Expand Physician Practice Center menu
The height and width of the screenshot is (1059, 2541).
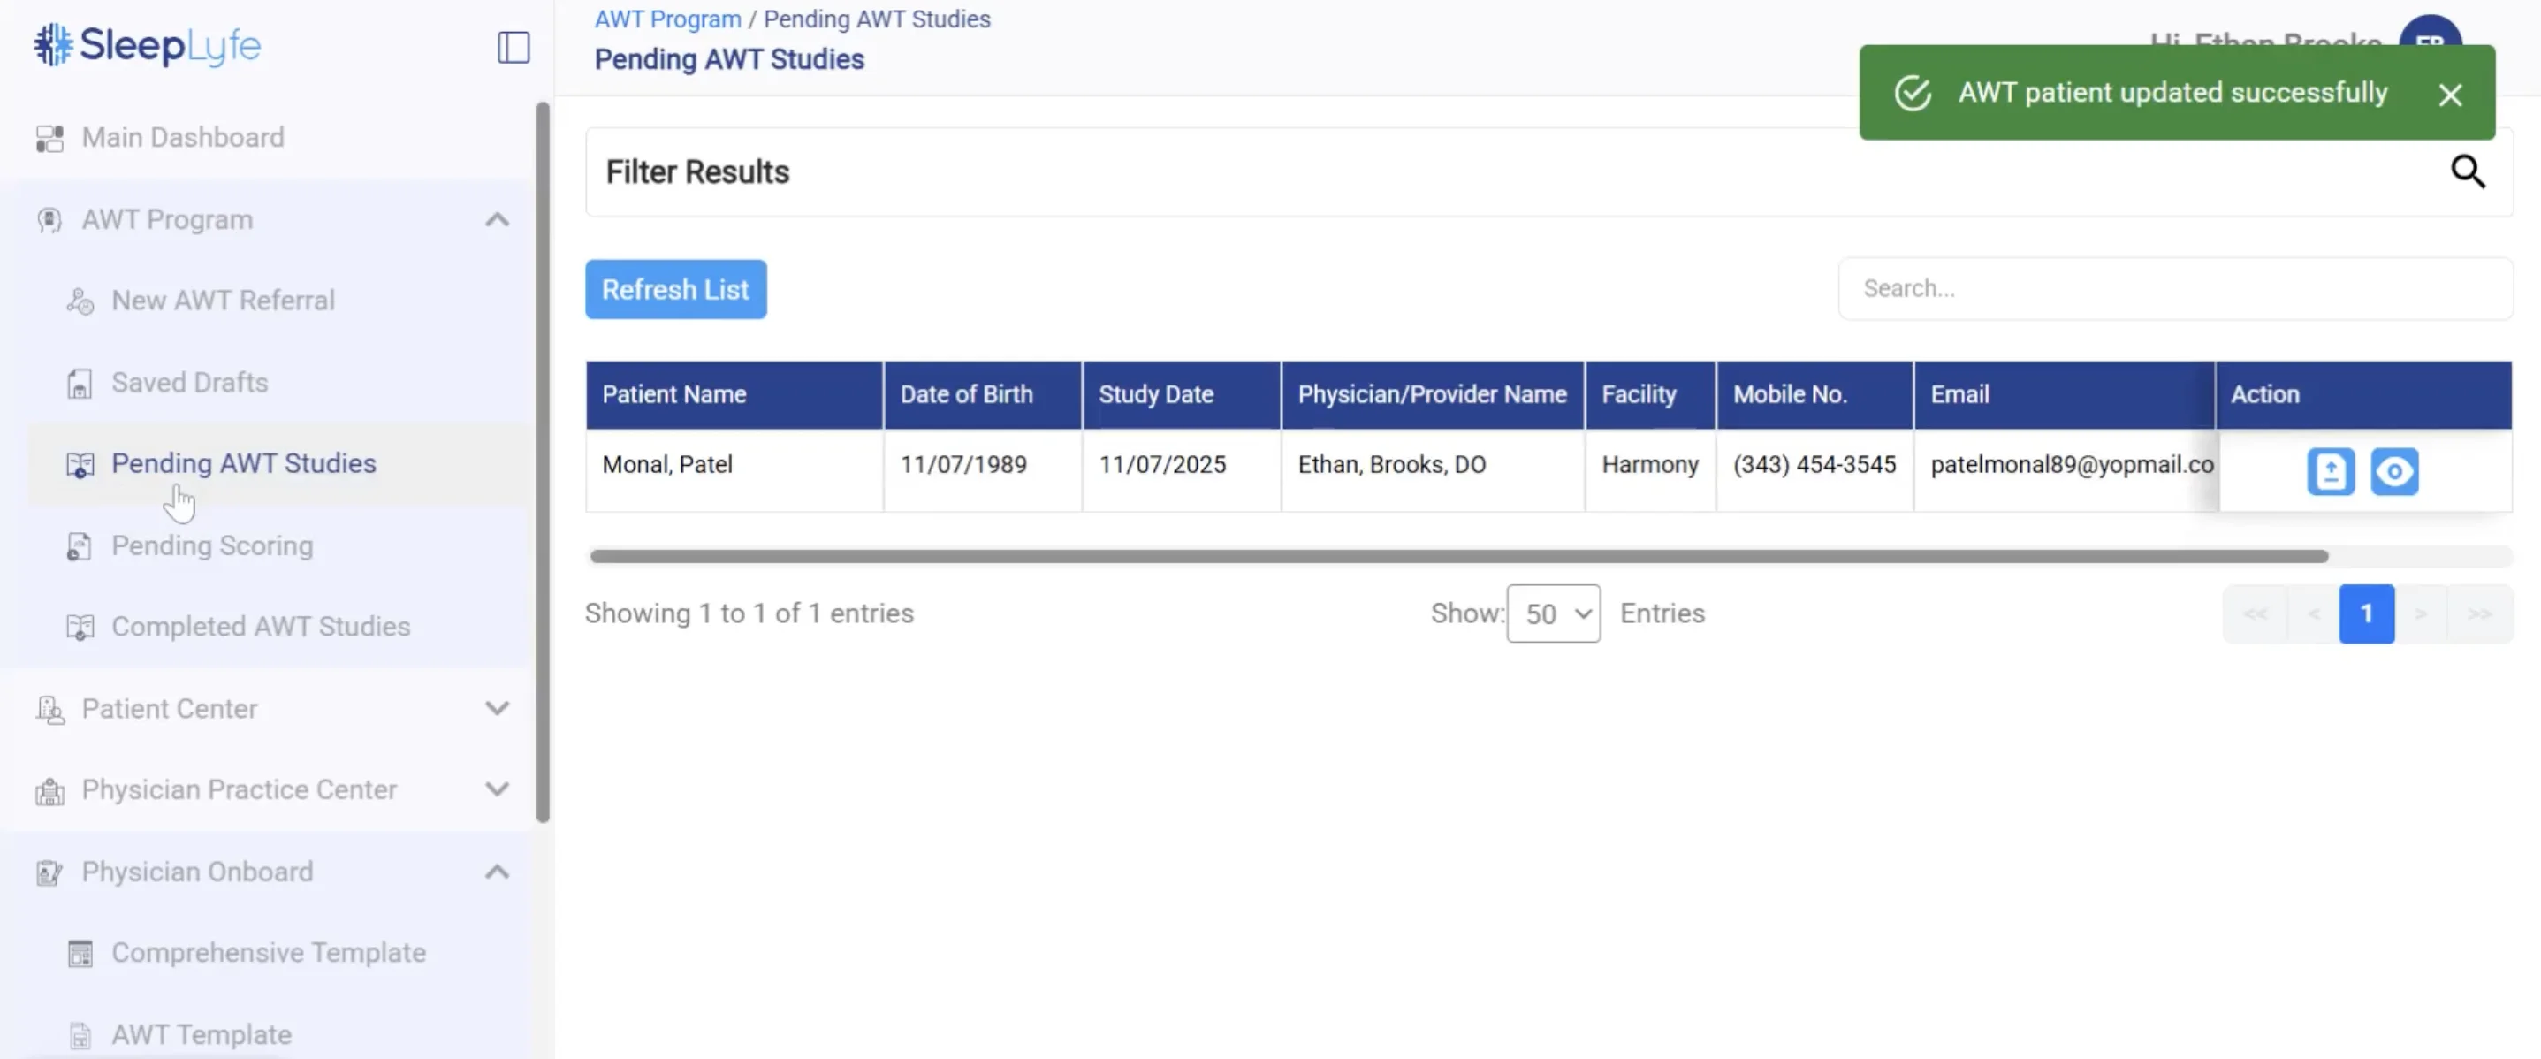[497, 789]
